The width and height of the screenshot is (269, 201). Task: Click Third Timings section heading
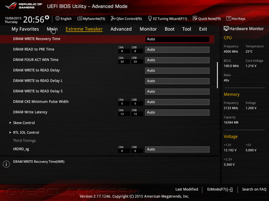click(24, 141)
